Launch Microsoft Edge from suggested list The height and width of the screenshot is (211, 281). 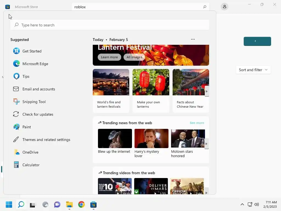point(30,64)
